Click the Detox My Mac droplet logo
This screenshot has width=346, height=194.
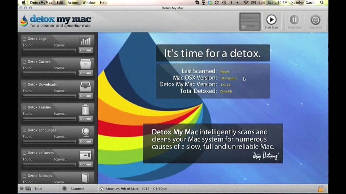pos(24,21)
